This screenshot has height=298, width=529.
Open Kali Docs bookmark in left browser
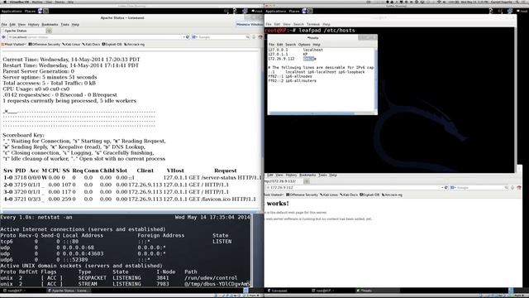[91, 44]
